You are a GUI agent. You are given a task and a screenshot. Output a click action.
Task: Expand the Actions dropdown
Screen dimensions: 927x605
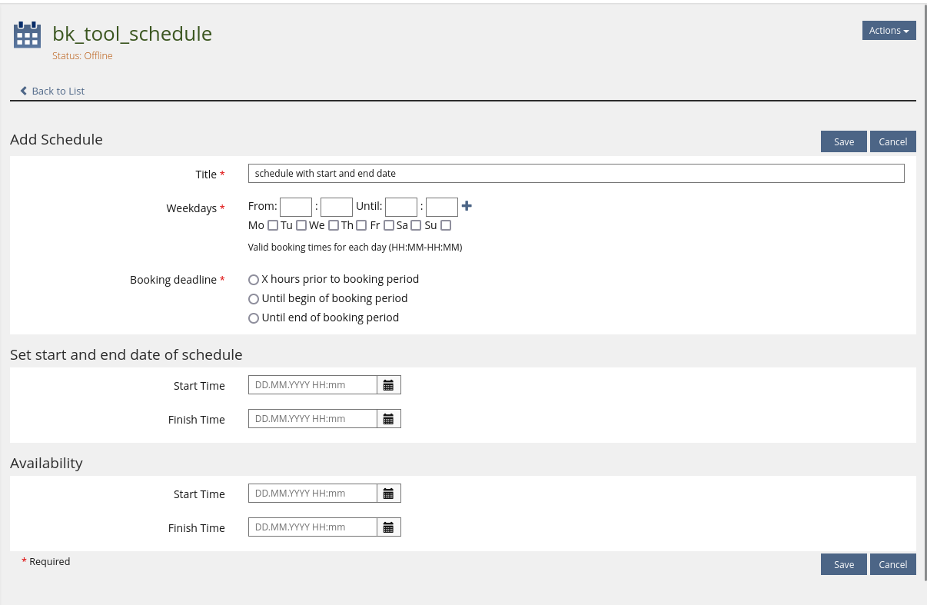[x=889, y=31]
